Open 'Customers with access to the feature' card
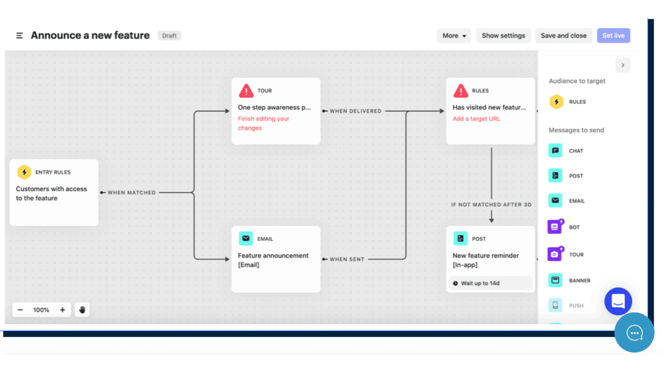Screen dimensions: 663x373 54,192
